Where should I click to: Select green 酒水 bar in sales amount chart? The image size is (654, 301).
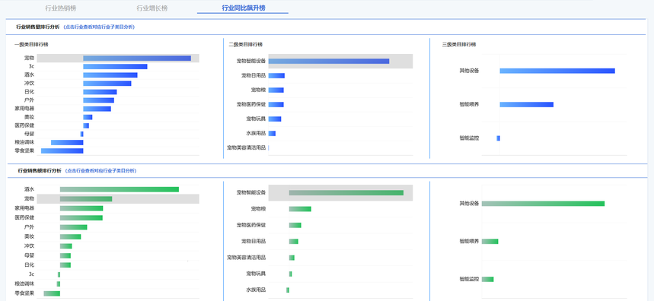pos(120,189)
